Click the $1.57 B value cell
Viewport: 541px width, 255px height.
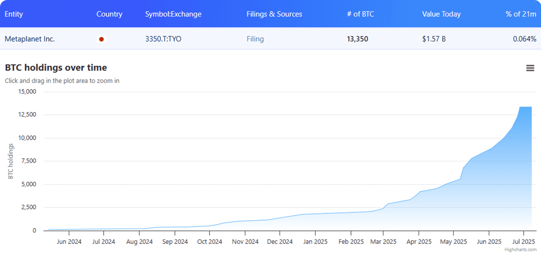point(434,39)
